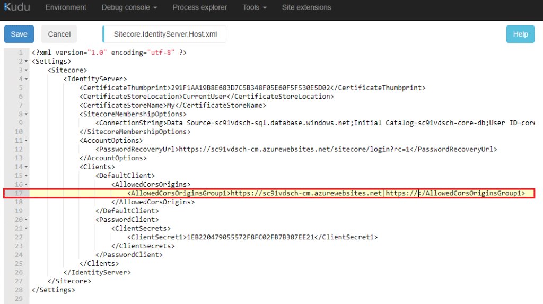Viewport: 543px width, 304px height.
Task: Collapse the Sitecore element fold arrow on line 3
Action: (26, 70)
